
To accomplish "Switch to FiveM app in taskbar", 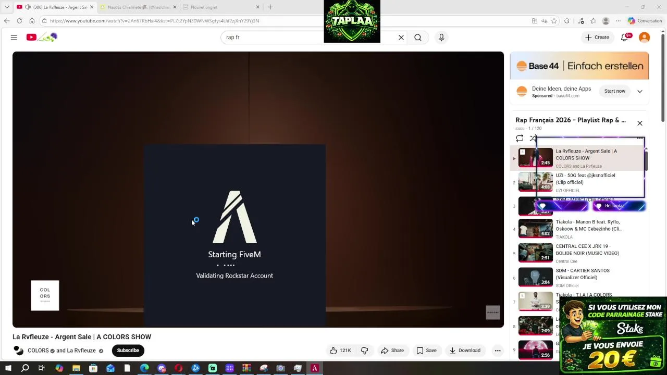I will point(315,368).
